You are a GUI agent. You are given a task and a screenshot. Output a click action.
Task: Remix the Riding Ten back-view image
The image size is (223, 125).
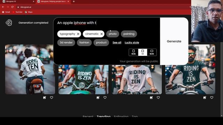pyautogui.click(x=45, y=98)
